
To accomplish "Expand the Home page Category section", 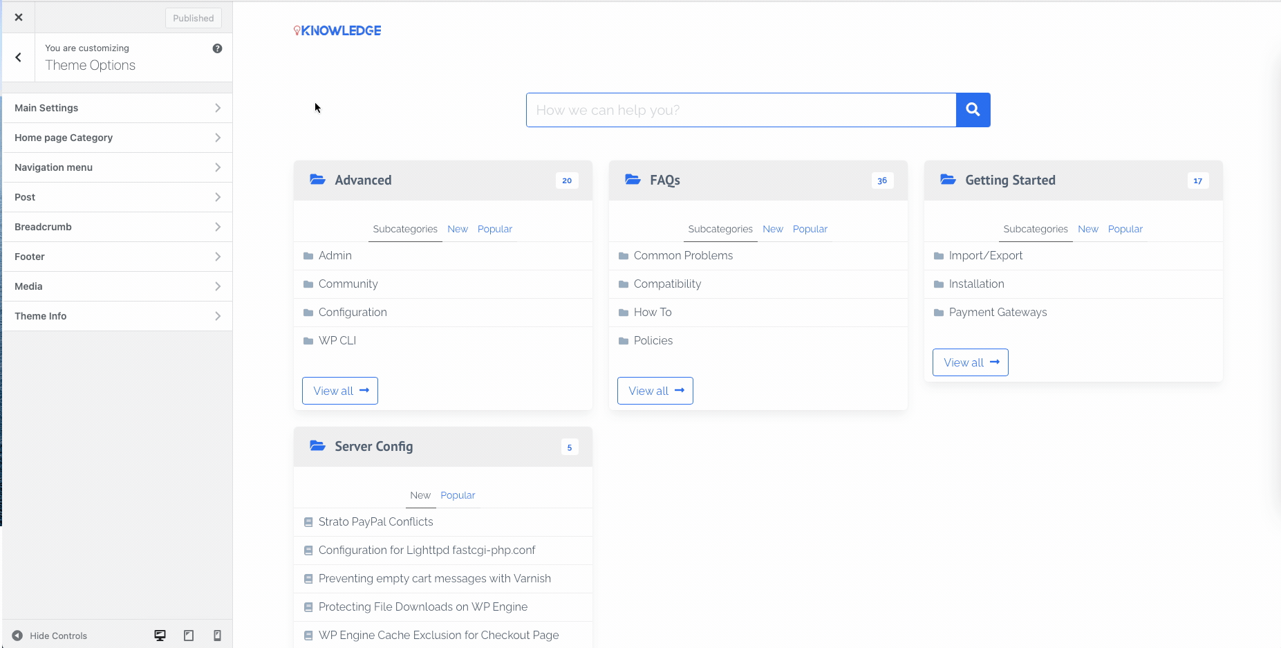I will (x=118, y=138).
